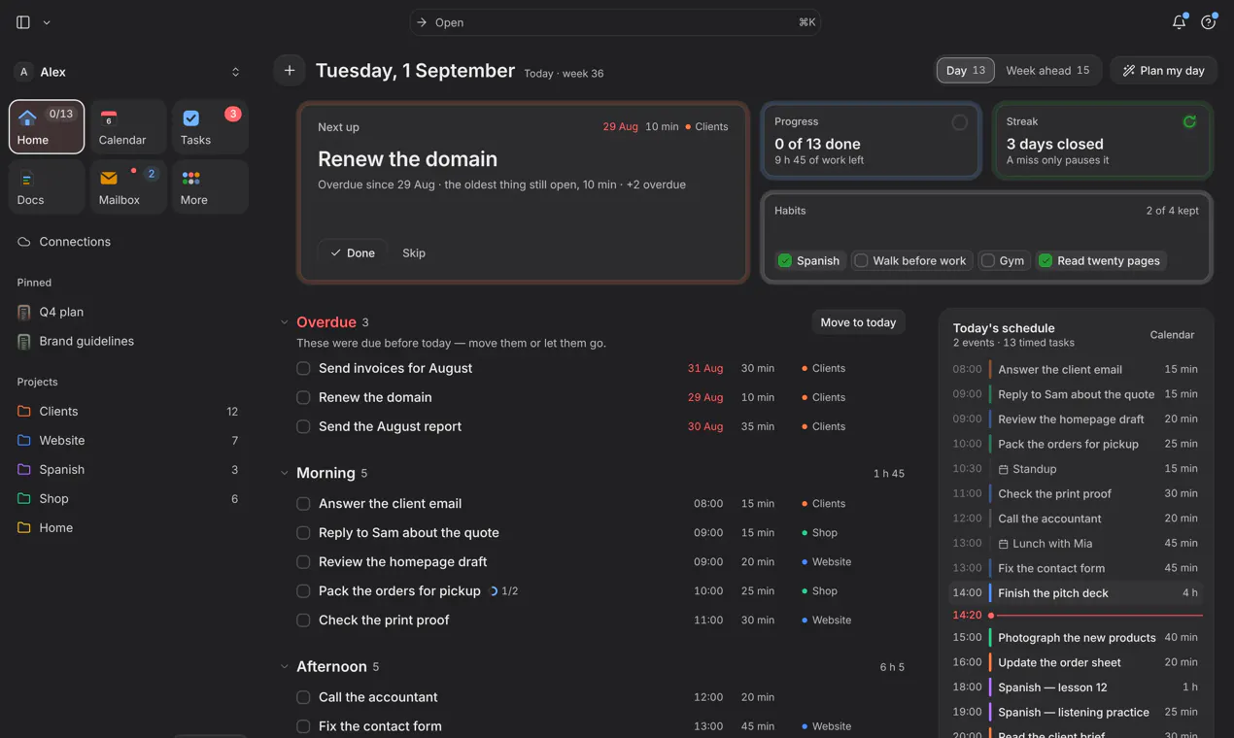The image size is (1234, 738).
Task: Mark the Next up task Done
Action: (352, 252)
